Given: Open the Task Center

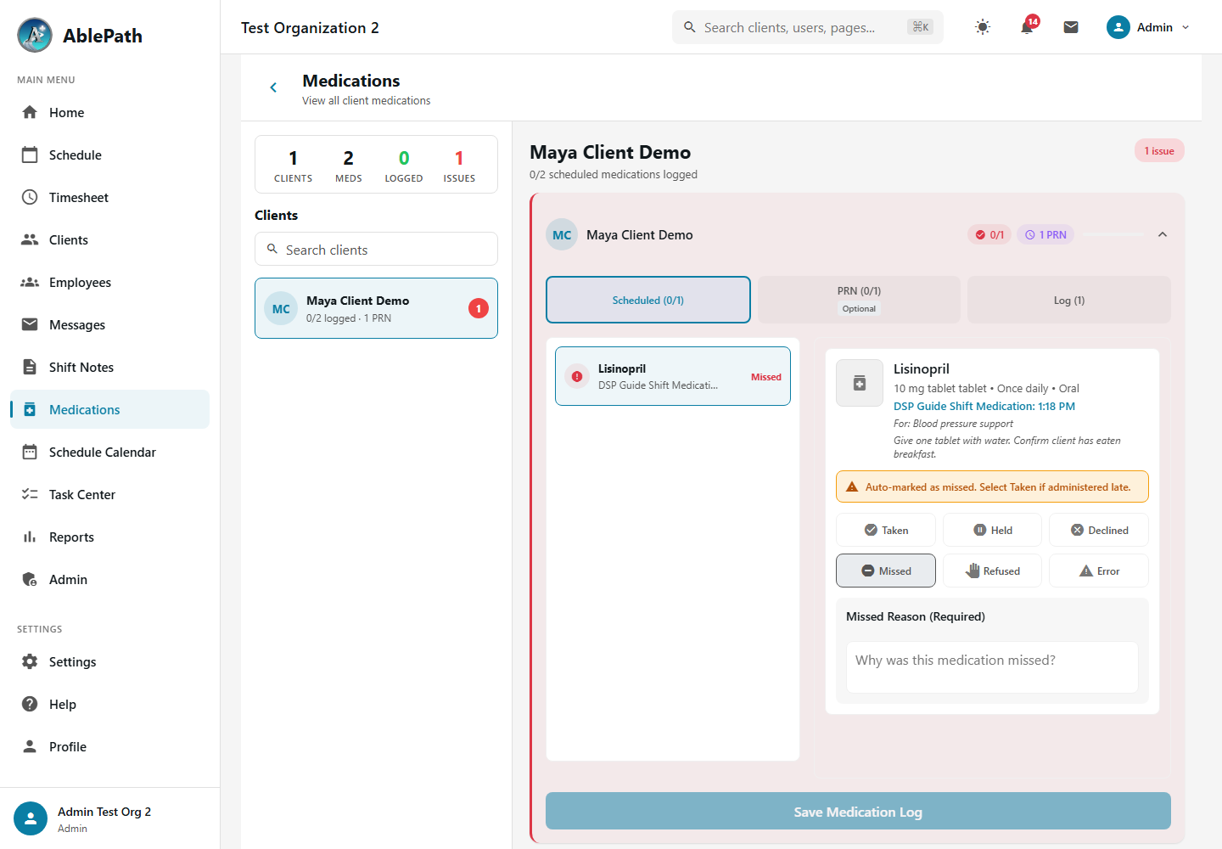Looking at the screenshot, I should click(x=109, y=494).
